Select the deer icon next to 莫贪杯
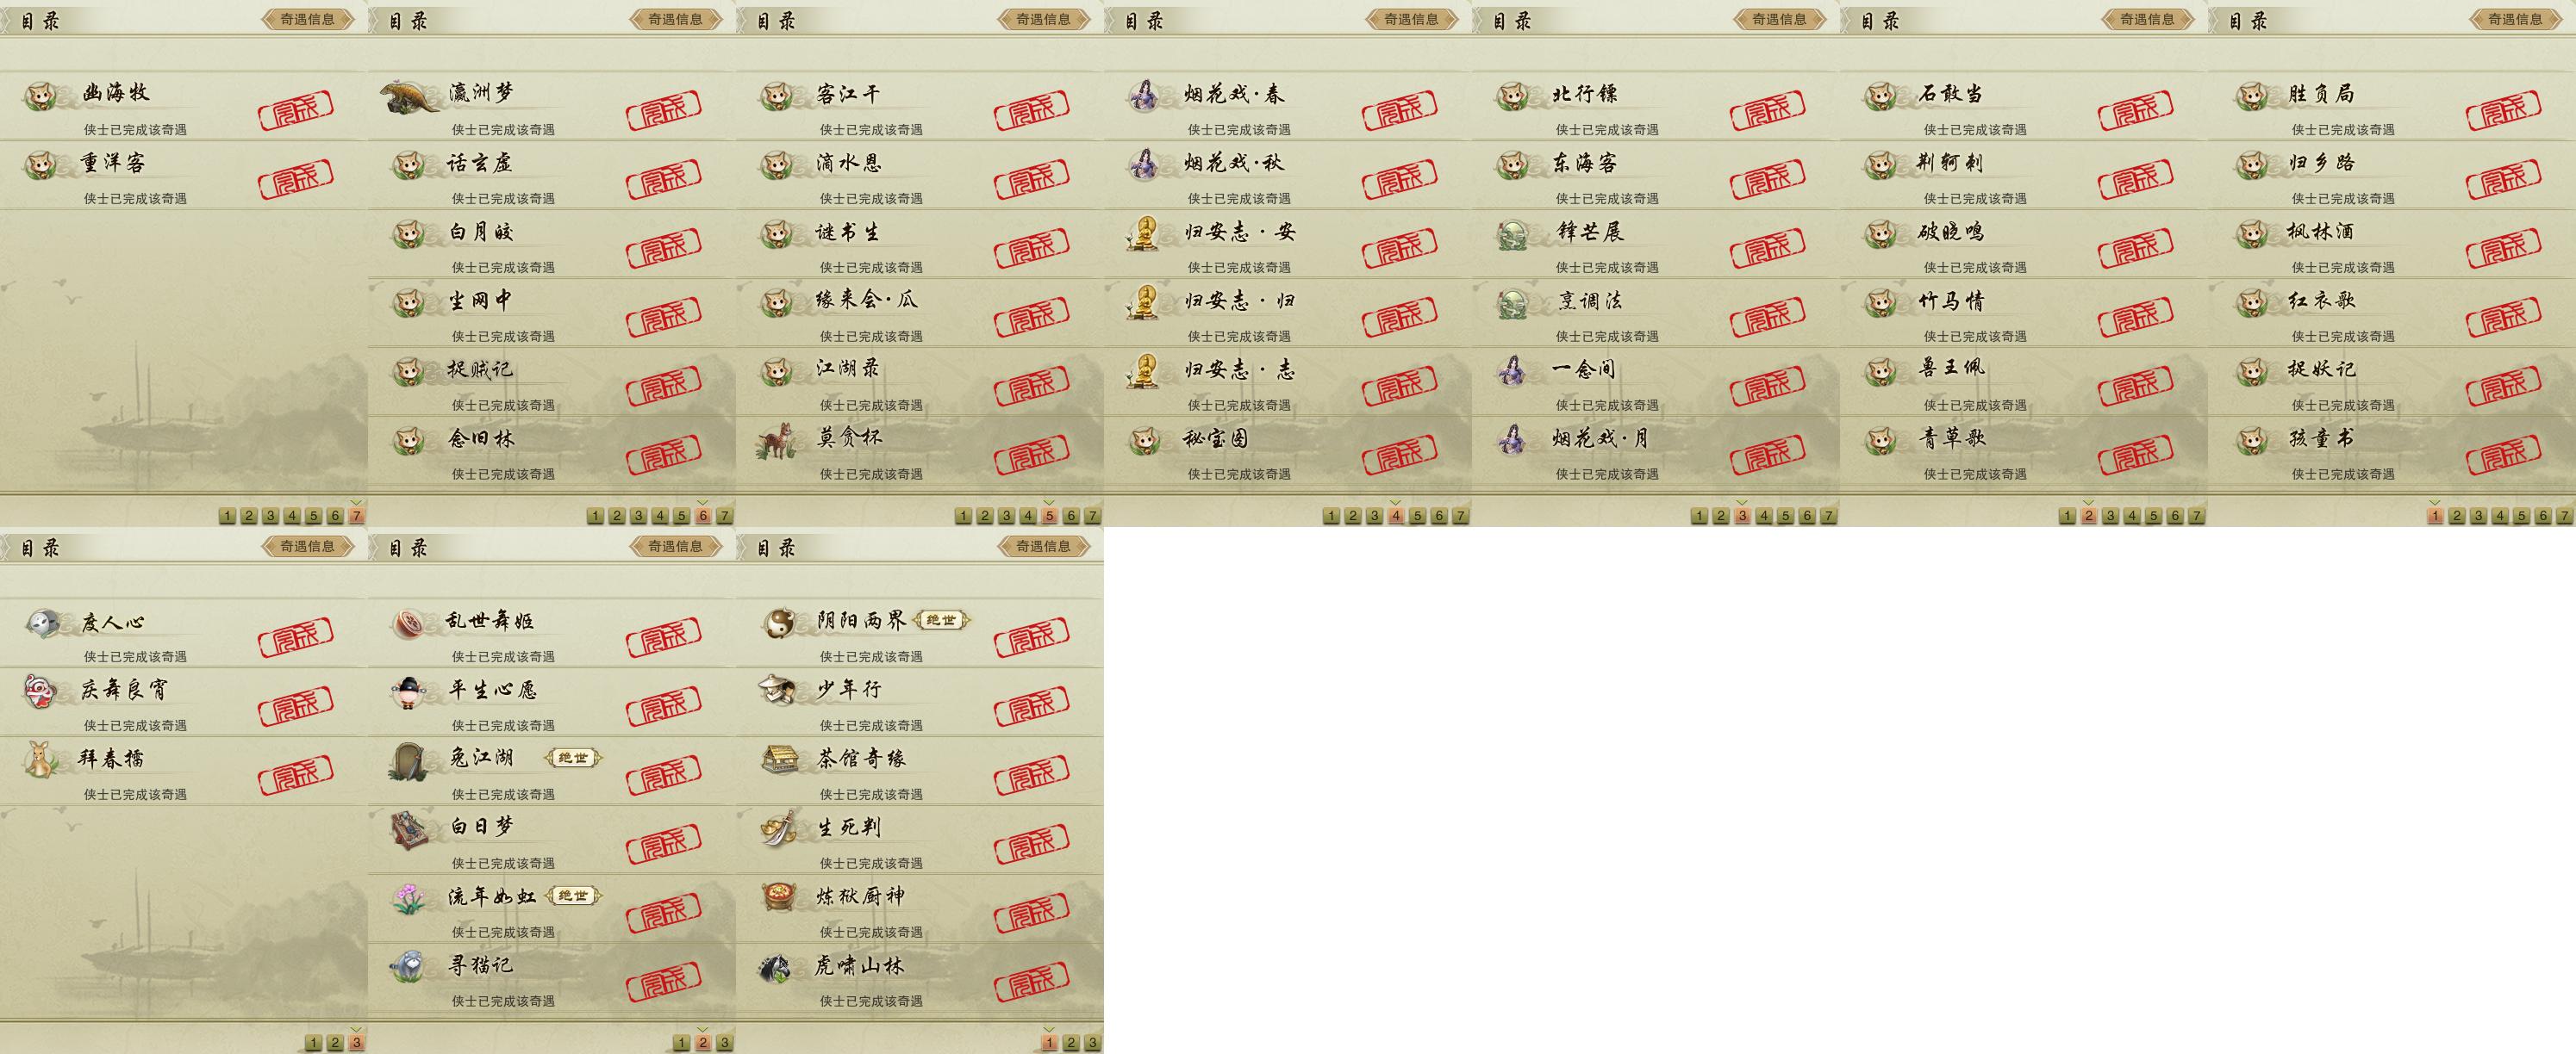Image resolution: width=2576 pixels, height=1054 pixels. point(776,441)
